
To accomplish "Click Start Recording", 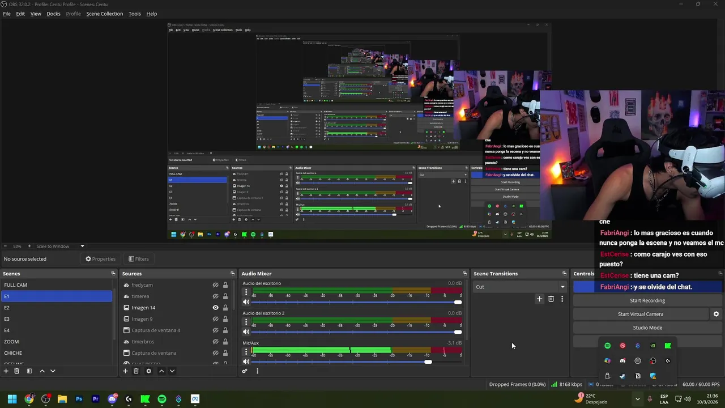I will coord(647,300).
